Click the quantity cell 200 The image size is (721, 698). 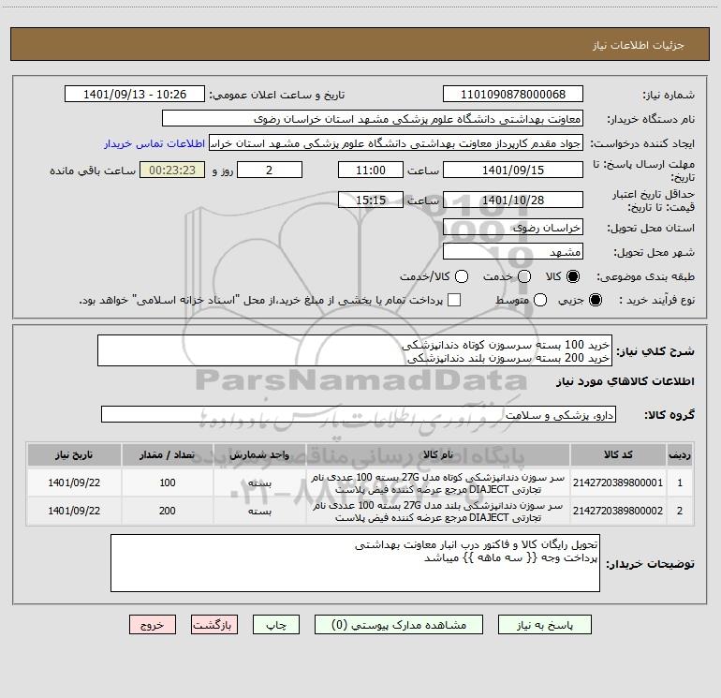(x=168, y=511)
